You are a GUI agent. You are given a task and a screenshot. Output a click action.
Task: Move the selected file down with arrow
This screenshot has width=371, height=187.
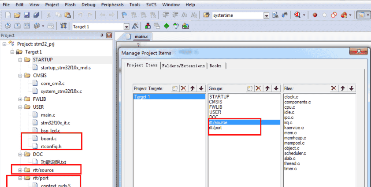(x=352, y=88)
